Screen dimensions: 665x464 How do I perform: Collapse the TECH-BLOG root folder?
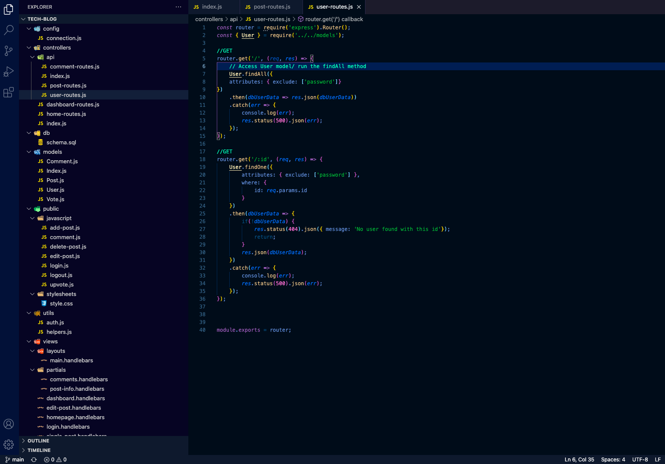[103, 19]
